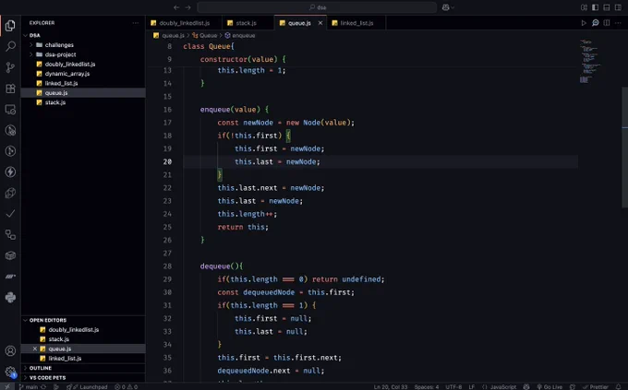Open the Extensions view in activity bar
The width and height of the screenshot is (628, 390).
pyautogui.click(x=10, y=89)
